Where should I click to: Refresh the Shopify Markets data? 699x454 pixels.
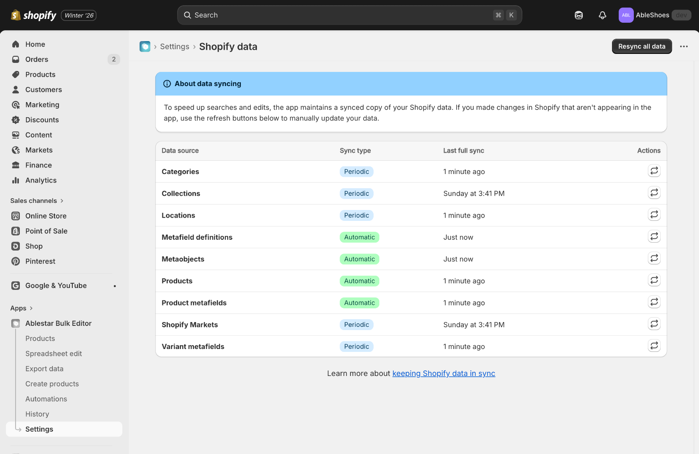coord(654,324)
